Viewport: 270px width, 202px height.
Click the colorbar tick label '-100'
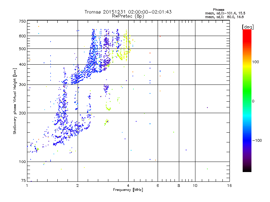(x=257, y=140)
